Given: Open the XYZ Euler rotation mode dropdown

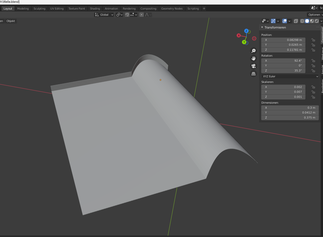Looking at the screenshot, I should click(290, 76).
